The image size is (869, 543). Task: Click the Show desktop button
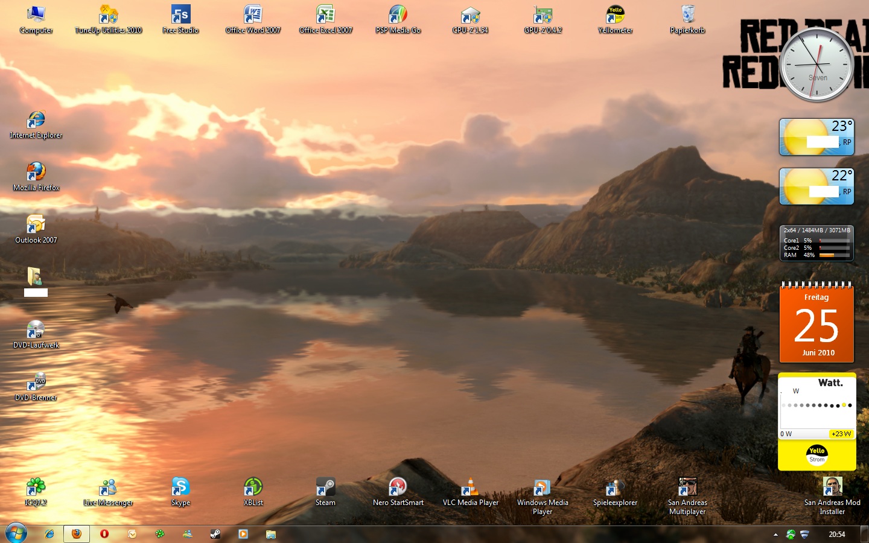pyautogui.click(x=865, y=535)
